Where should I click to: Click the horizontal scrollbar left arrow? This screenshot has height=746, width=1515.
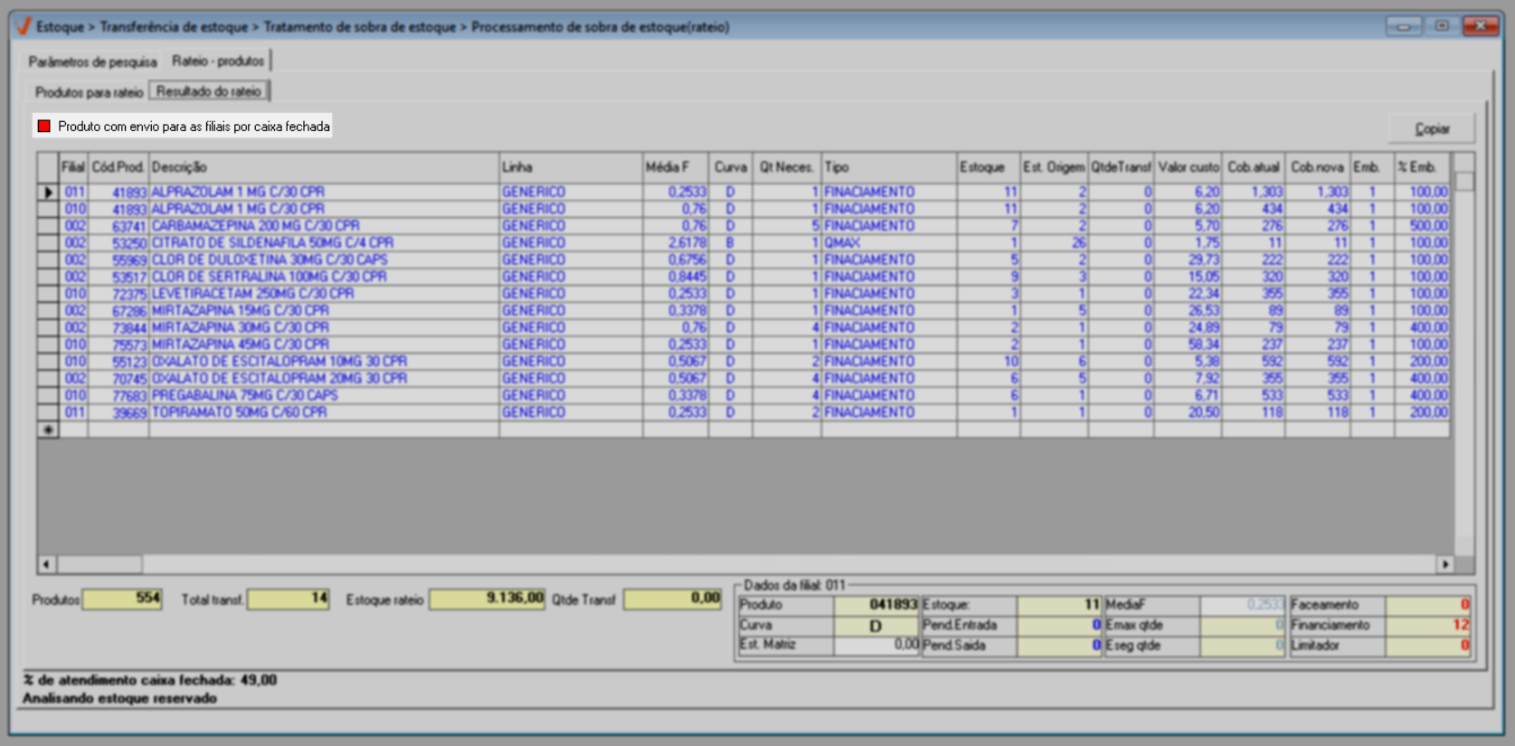[x=46, y=564]
